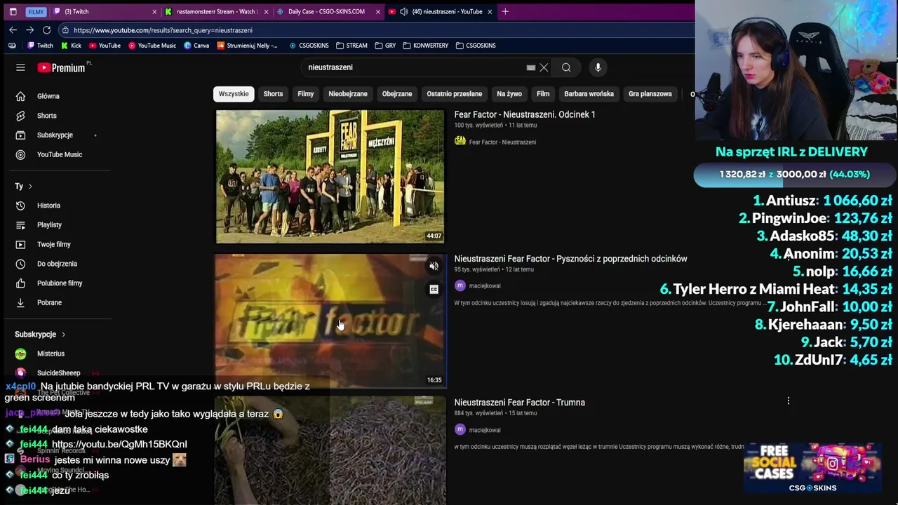Select the Barbara wrońska filter chip
Image resolution: width=898 pixels, height=505 pixels.
pos(589,94)
